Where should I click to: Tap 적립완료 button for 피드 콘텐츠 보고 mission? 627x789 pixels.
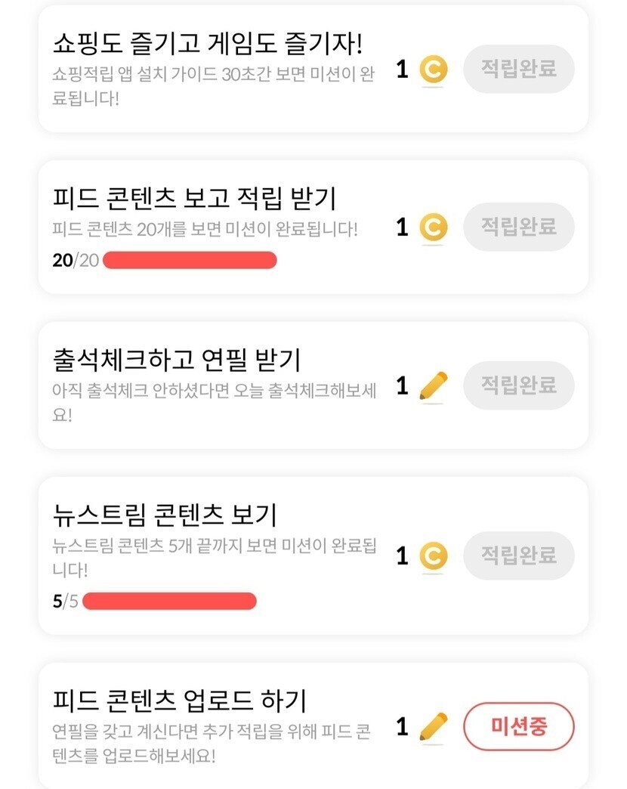point(519,226)
